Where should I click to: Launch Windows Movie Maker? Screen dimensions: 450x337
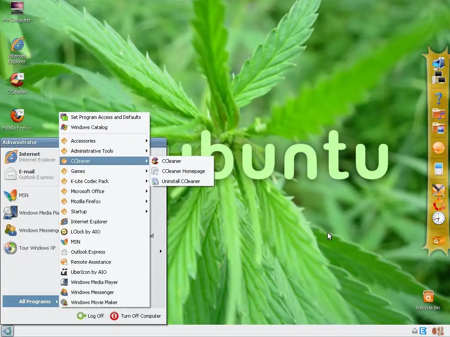coord(105,302)
